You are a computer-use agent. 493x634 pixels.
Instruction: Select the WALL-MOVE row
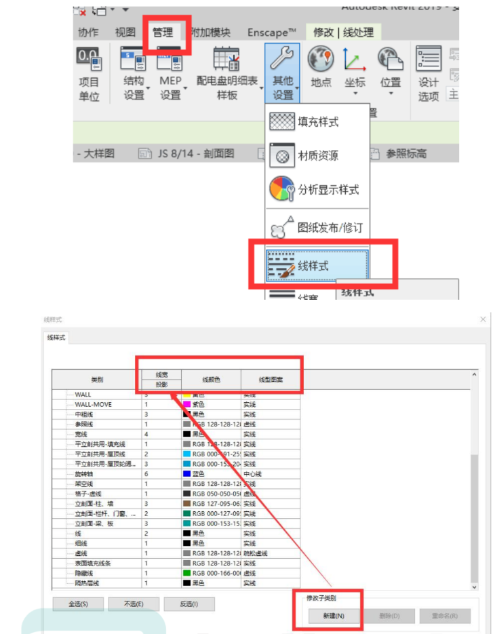click(x=176, y=404)
